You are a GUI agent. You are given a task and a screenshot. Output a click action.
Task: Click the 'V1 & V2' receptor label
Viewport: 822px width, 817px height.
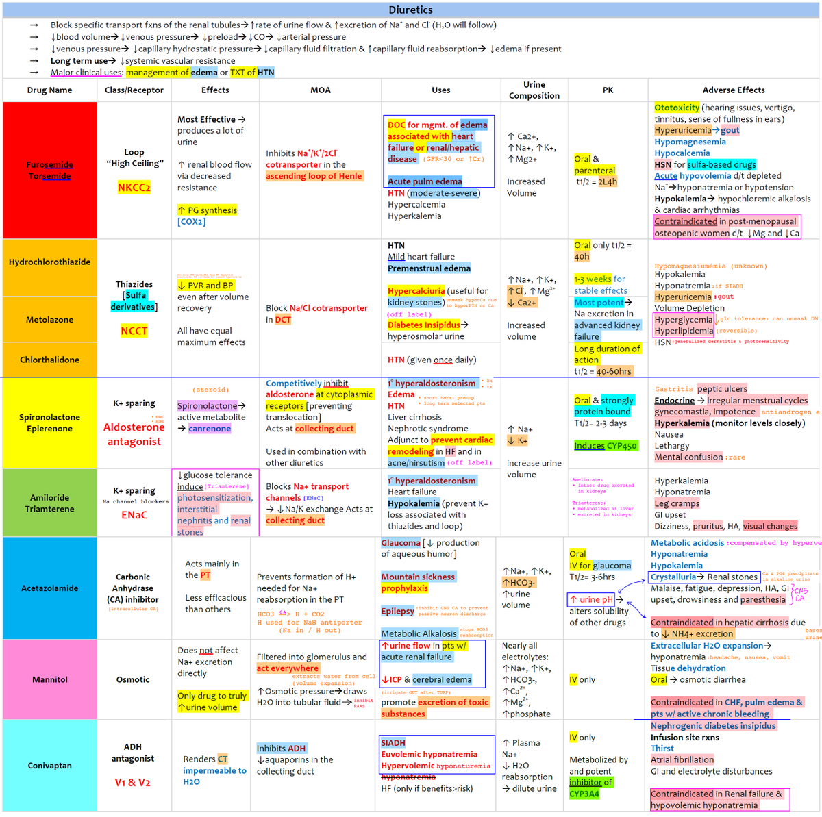tap(133, 782)
